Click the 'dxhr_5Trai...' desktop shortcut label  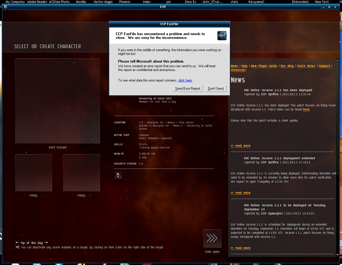click(212, 2)
